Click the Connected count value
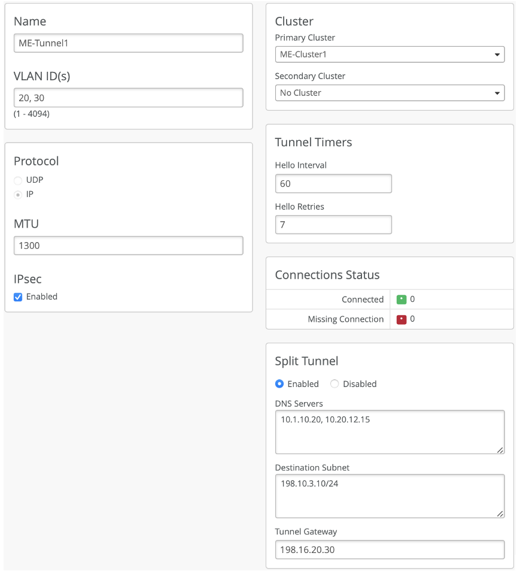 [x=412, y=300]
